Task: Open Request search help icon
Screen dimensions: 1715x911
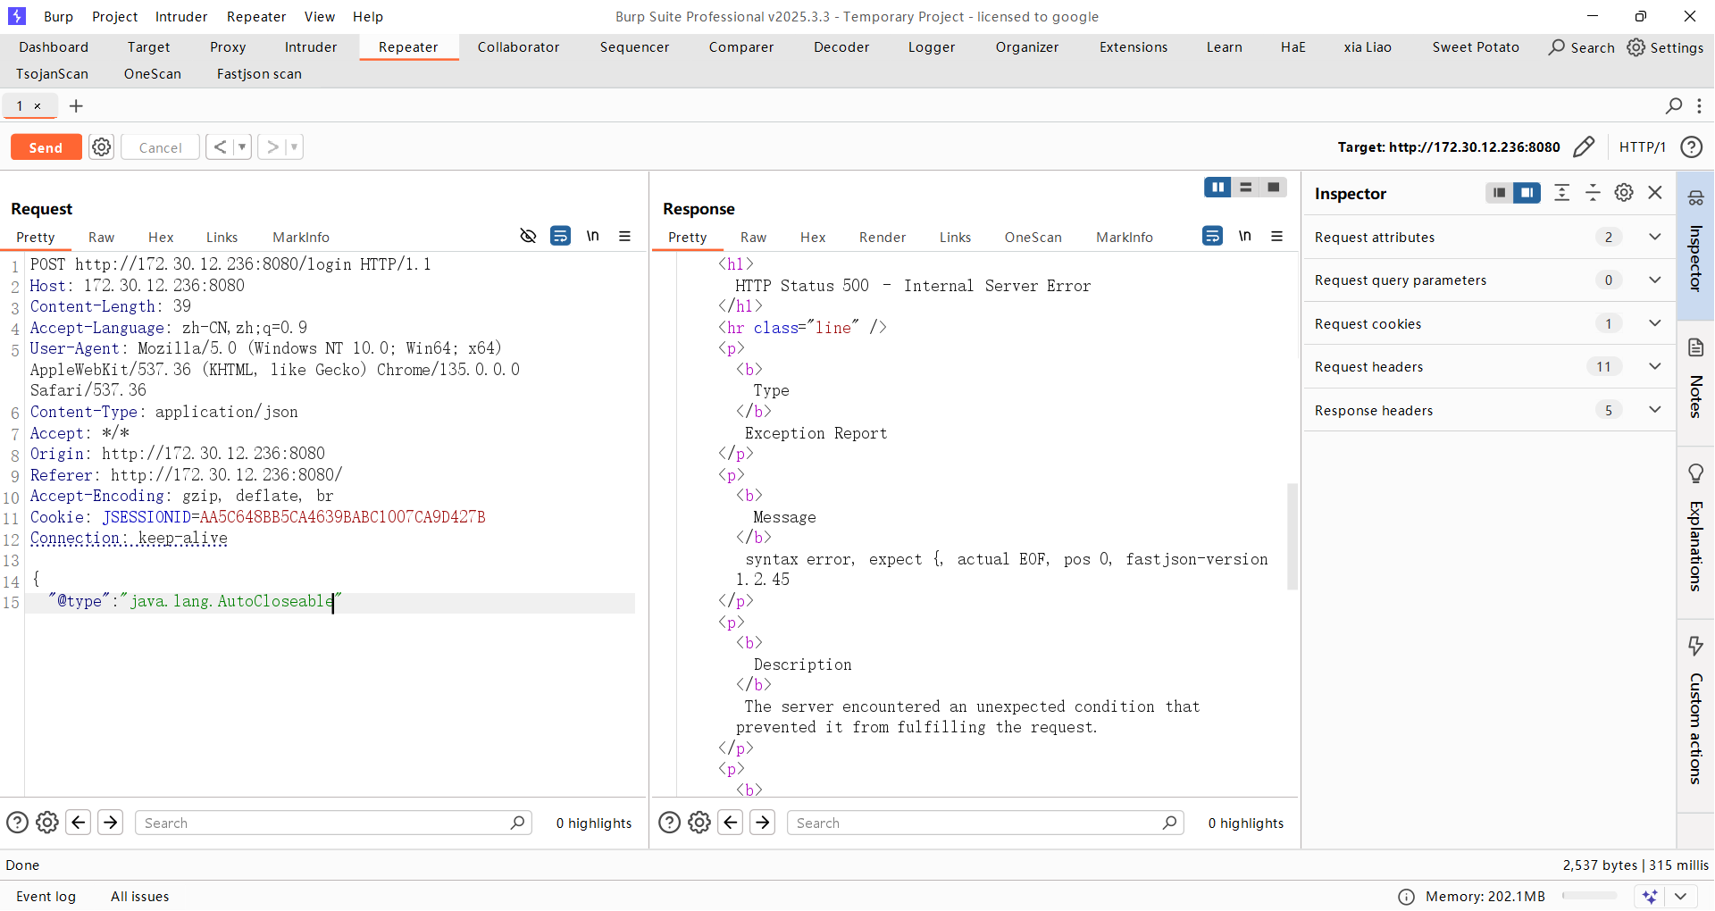Action: click(17, 823)
